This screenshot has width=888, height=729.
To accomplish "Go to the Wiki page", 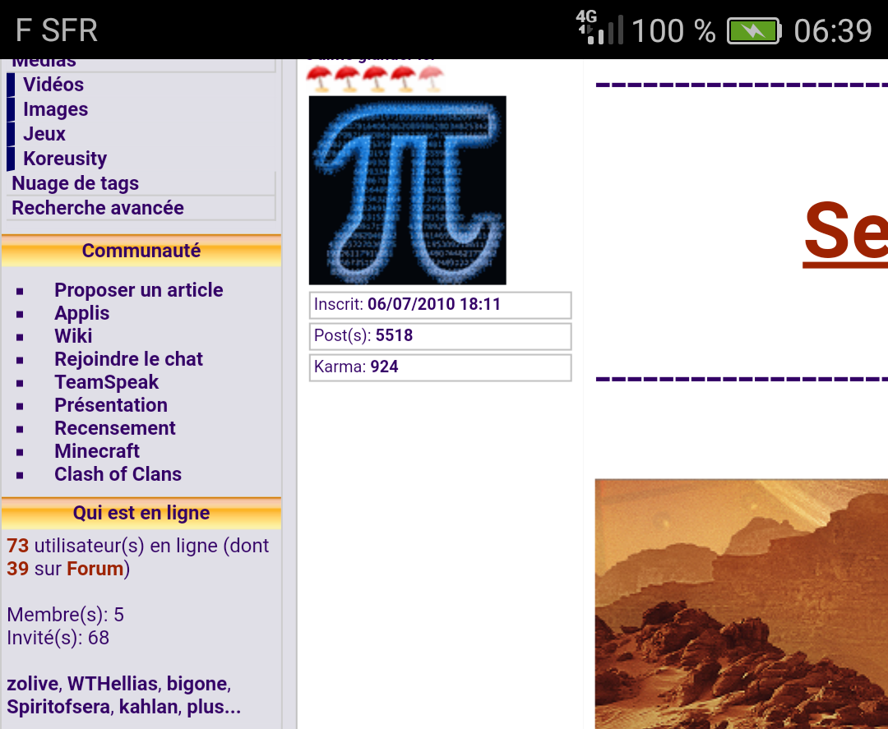I will click(73, 336).
